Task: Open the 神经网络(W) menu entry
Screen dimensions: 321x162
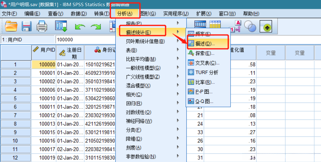Action: point(151,121)
